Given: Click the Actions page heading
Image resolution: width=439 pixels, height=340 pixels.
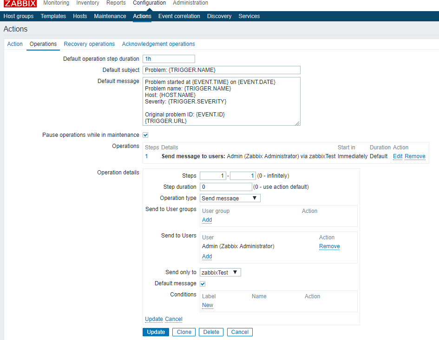Looking at the screenshot, I should click(15, 29).
